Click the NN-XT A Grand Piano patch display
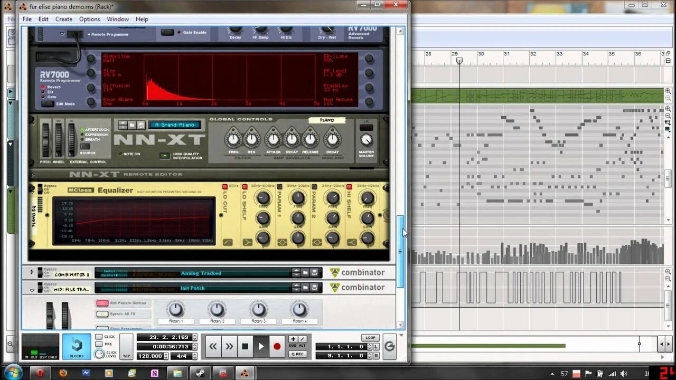Screen dimensions: 676x380 point(175,125)
